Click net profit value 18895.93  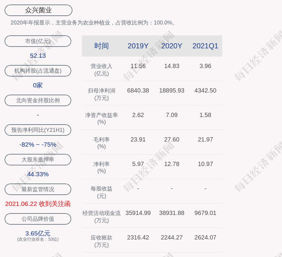pyautogui.click(x=172, y=90)
